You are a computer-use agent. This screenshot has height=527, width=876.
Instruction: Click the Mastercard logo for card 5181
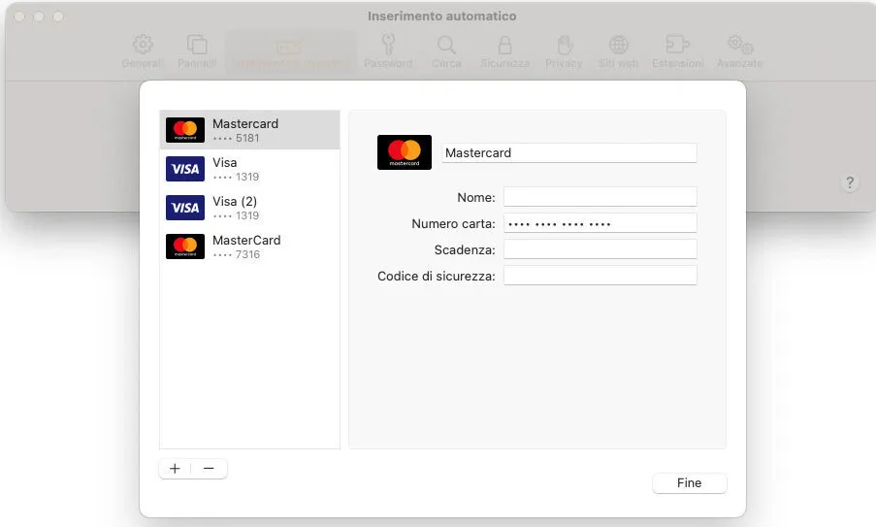click(185, 130)
